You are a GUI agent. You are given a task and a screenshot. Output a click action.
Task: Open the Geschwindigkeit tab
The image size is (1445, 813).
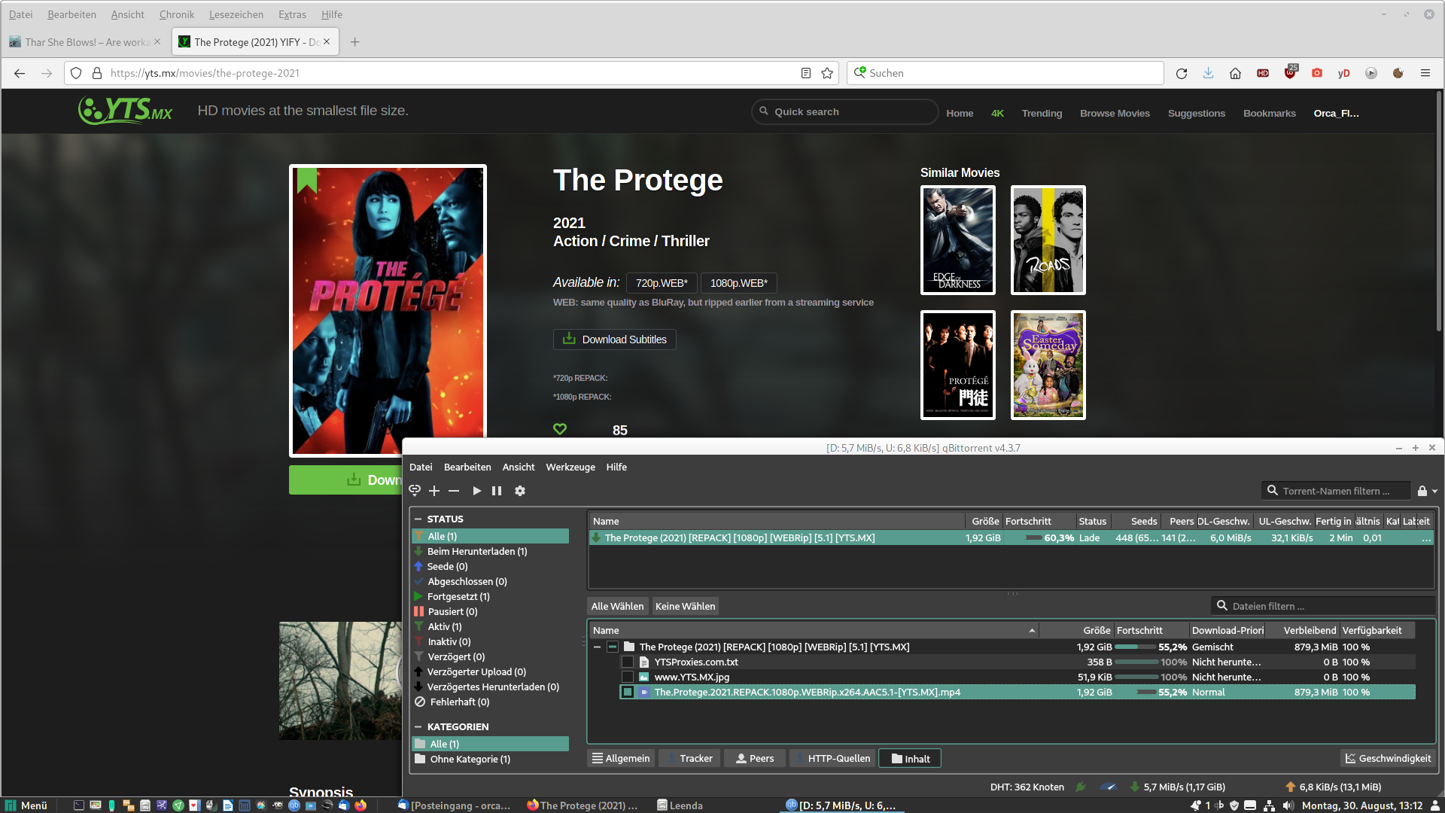tap(1388, 758)
